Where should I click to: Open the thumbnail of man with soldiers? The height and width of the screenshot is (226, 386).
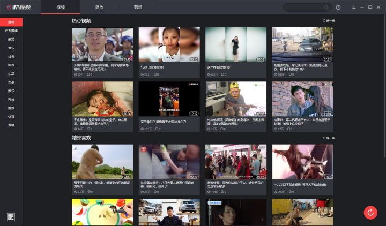(x=102, y=44)
